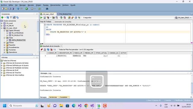The width and height of the screenshot is (193, 109).
Task: Expand the Procedimientos node
Action: [5, 48]
